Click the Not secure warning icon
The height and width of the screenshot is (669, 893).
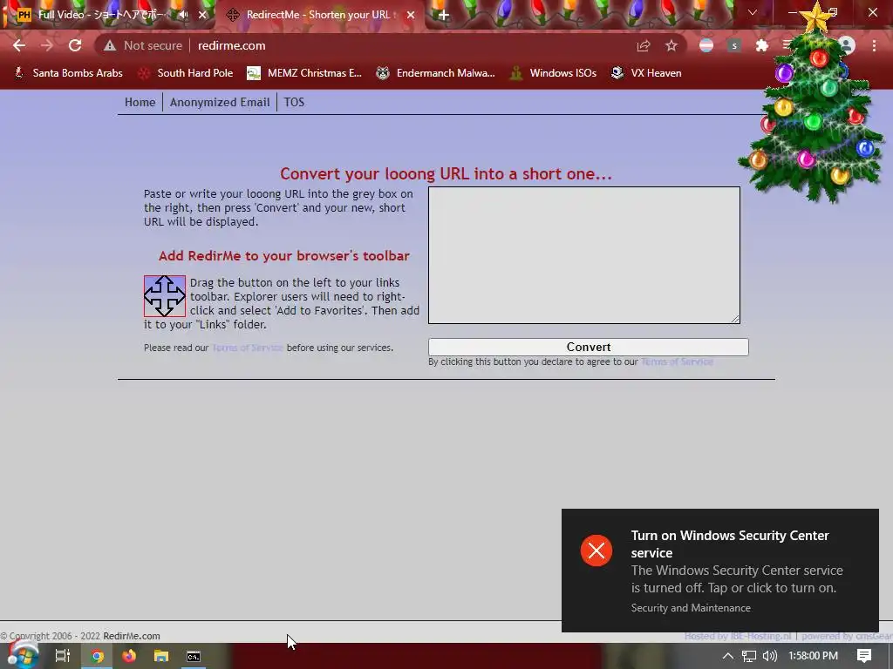pos(110,45)
